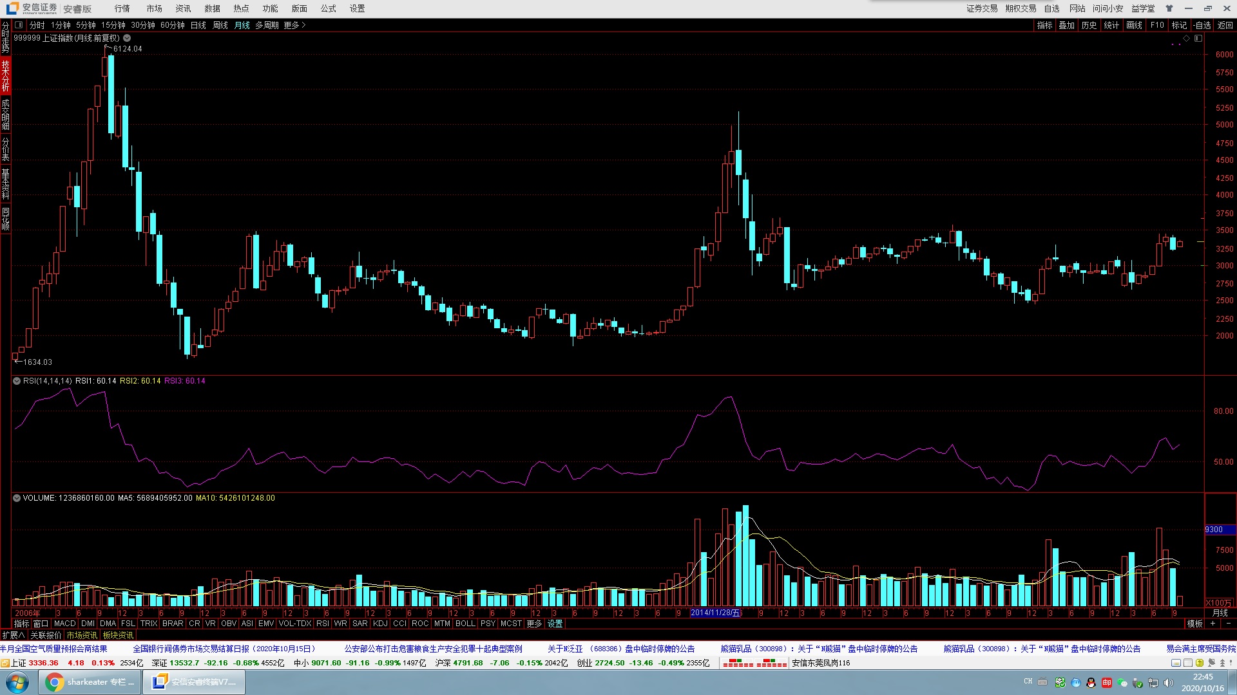Expand the VOLUME indicator settings arrow
Image resolution: width=1237 pixels, height=695 pixels.
coord(17,498)
